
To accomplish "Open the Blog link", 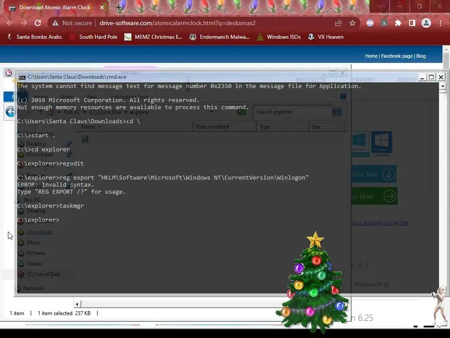I will tap(421, 56).
